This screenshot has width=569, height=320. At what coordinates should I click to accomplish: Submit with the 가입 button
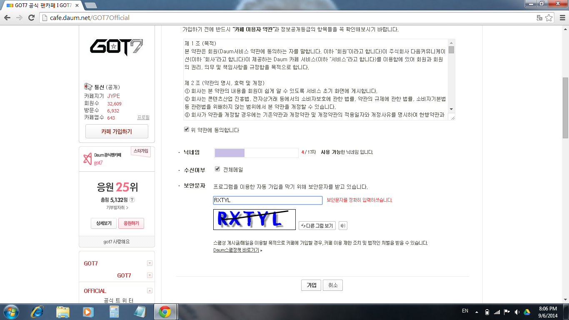pyautogui.click(x=311, y=285)
